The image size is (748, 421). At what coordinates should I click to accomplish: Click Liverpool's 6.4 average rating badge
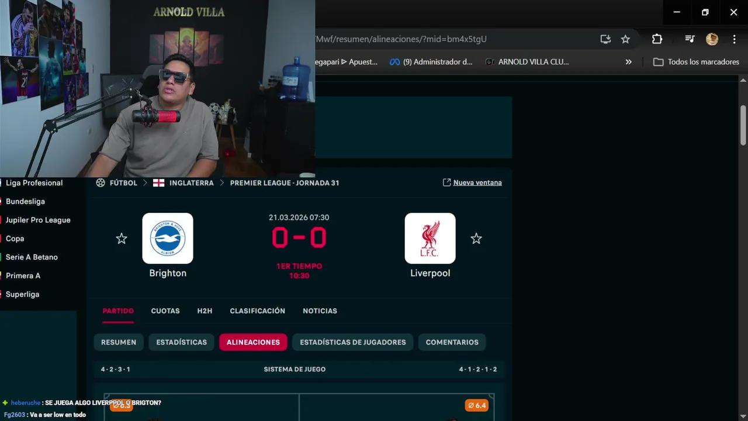point(476,405)
